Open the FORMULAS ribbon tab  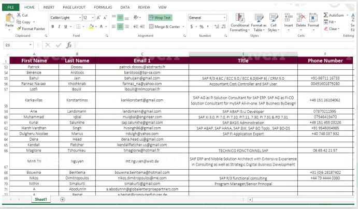tap(103, 8)
